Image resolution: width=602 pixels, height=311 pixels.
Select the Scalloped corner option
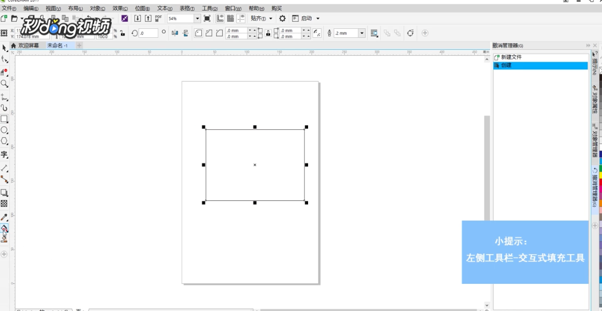tap(209, 33)
